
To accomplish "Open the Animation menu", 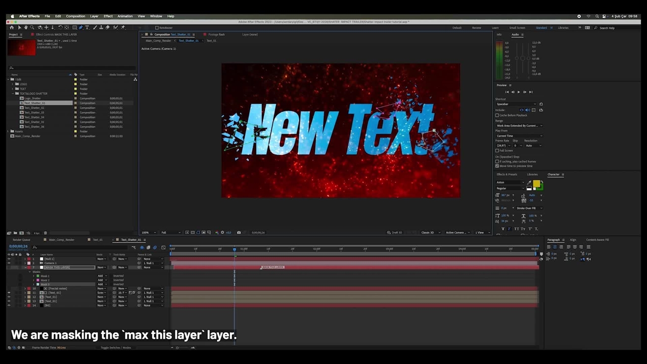I will pyautogui.click(x=125, y=16).
